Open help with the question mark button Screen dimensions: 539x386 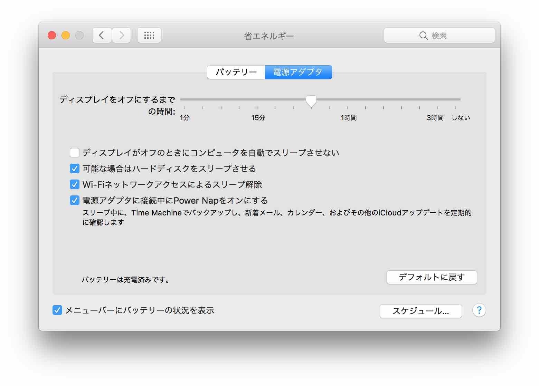coord(479,310)
